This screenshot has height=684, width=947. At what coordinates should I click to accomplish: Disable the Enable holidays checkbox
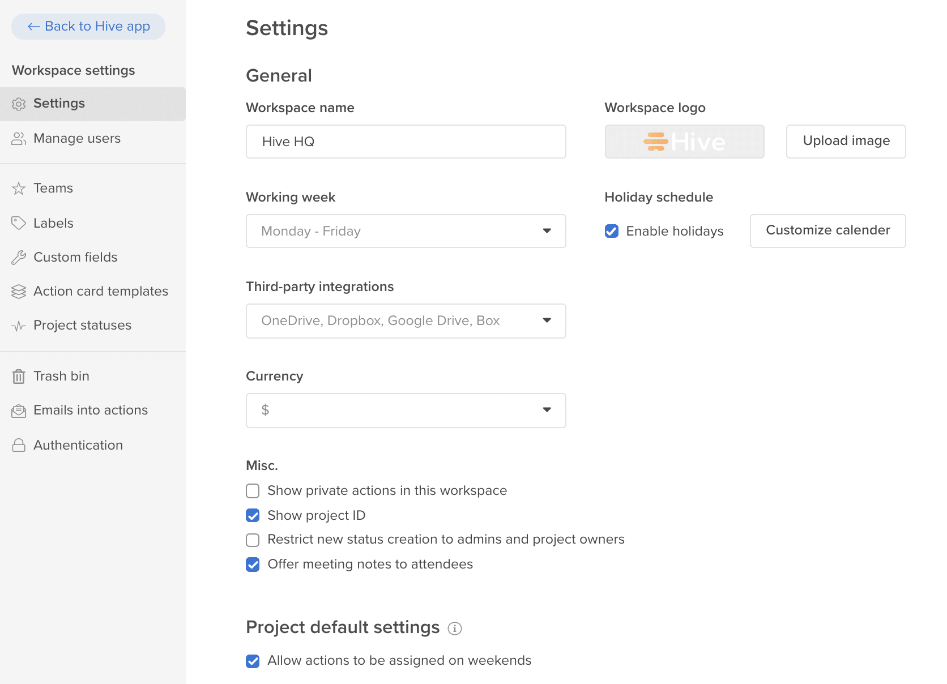pyautogui.click(x=611, y=231)
